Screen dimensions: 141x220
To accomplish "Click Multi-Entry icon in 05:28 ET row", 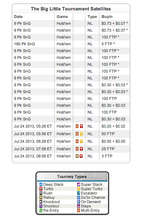I will [77, 126].
